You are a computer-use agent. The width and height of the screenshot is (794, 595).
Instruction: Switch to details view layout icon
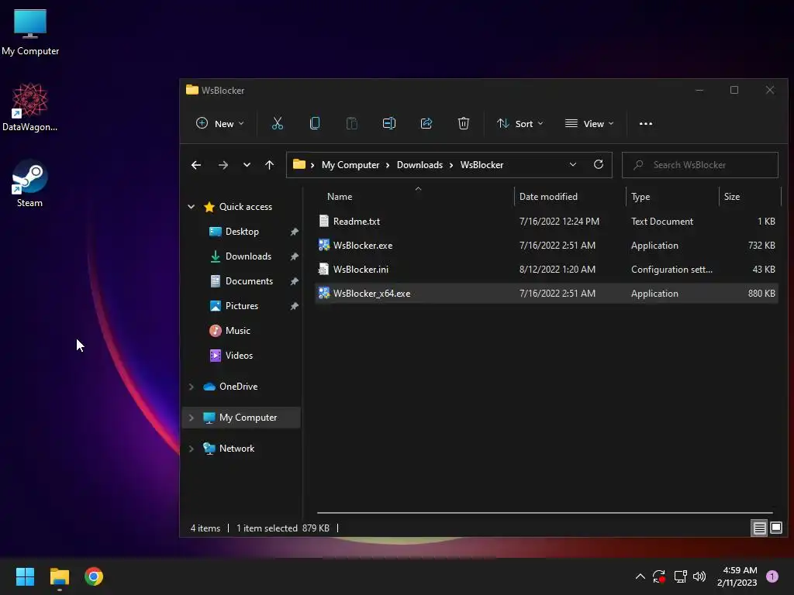click(x=759, y=528)
